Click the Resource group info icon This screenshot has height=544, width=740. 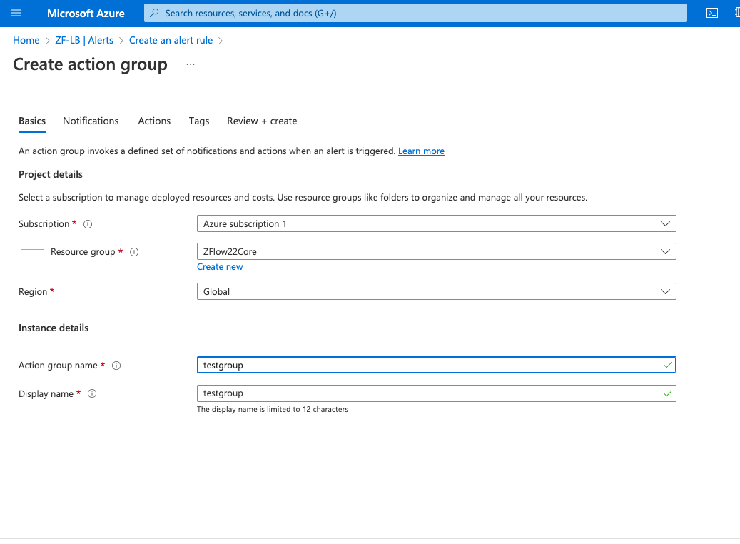click(x=134, y=252)
